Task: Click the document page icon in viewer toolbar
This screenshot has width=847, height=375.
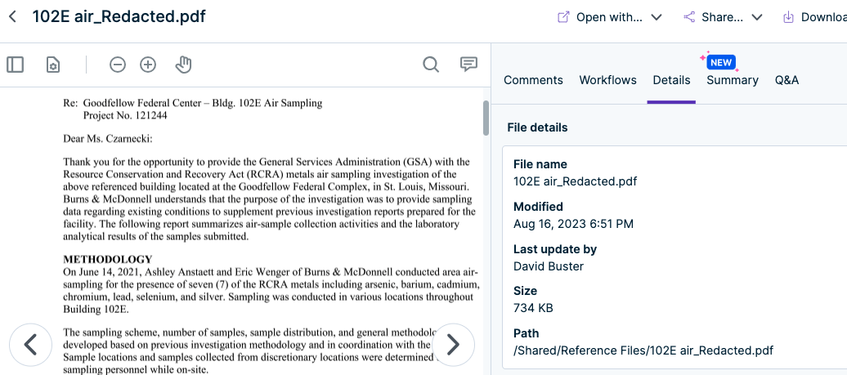Action: point(53,65)
